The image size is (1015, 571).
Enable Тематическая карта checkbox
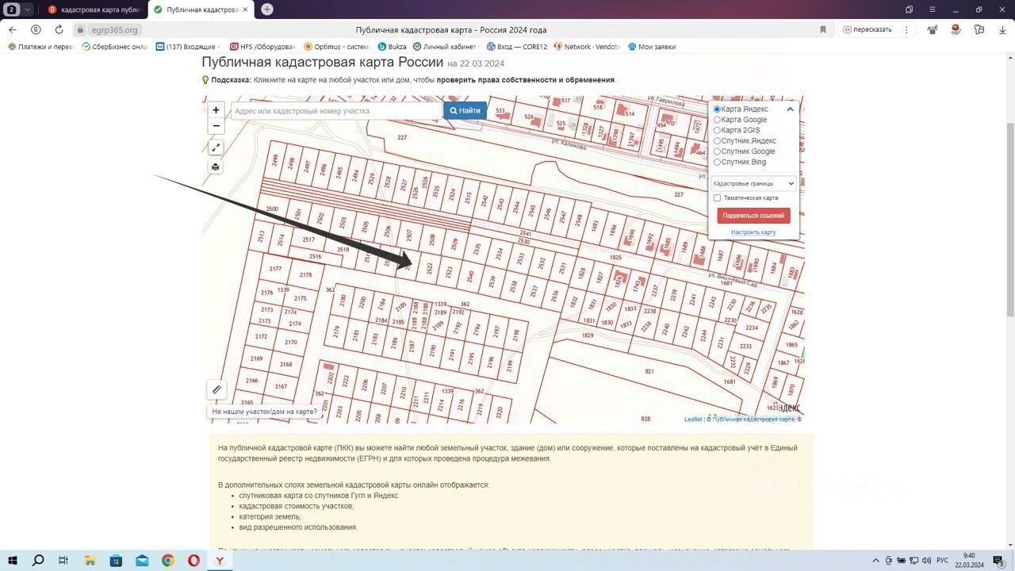(x=717, y=198)
